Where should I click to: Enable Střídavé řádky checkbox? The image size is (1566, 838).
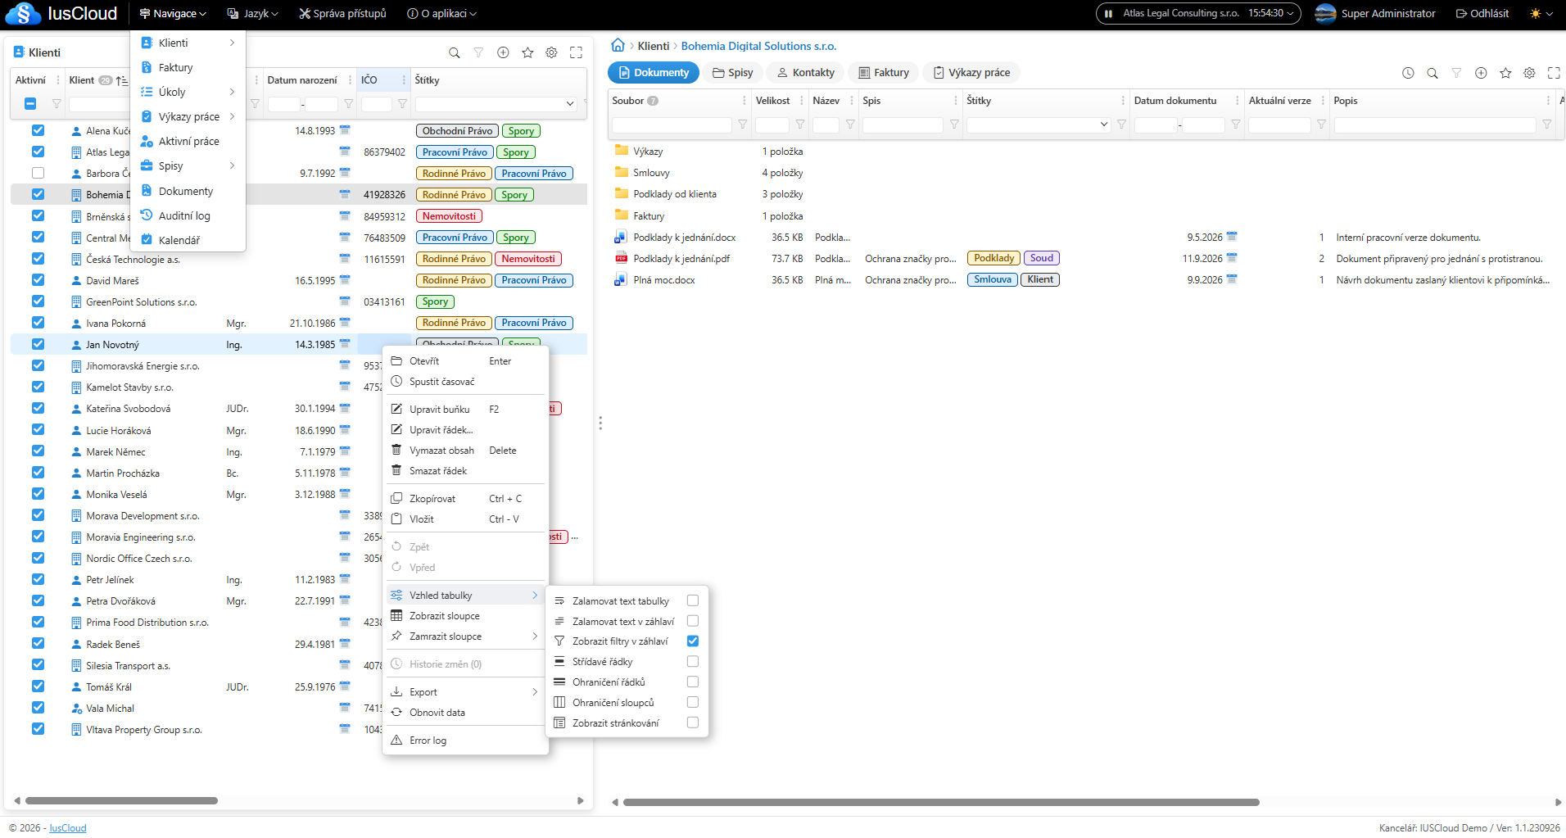click(693, 661)
